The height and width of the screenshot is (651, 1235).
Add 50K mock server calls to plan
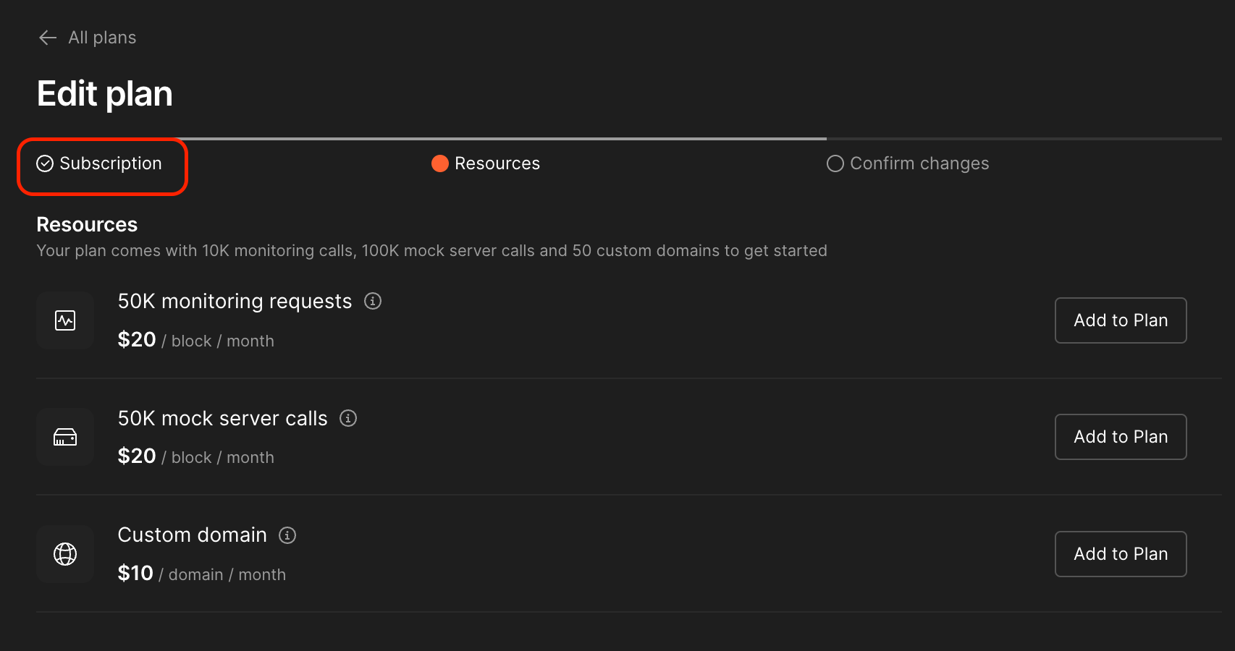point(1120,436)
